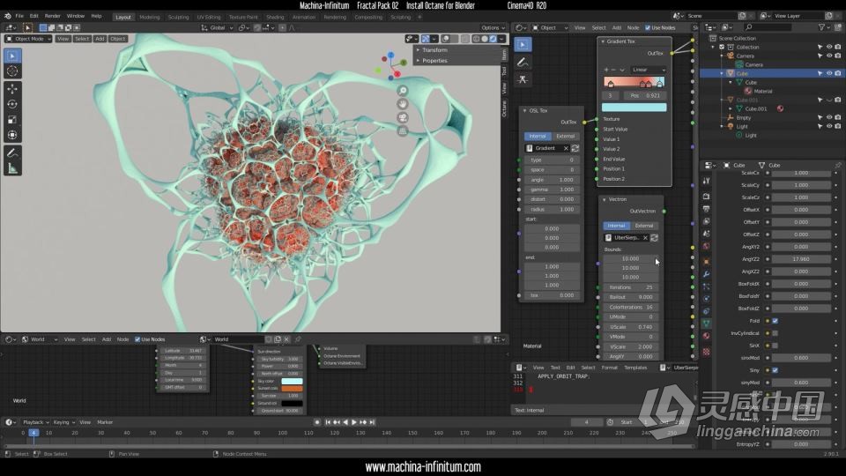Collapse the OSL Tex node

click(525, 111)
